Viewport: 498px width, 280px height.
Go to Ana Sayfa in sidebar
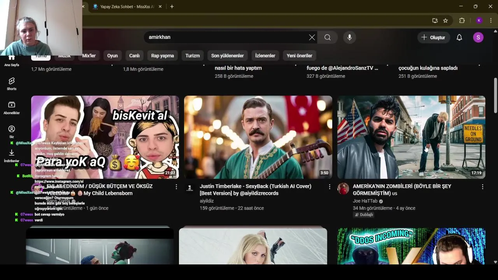pyautogui.click(x=12, y=61)
